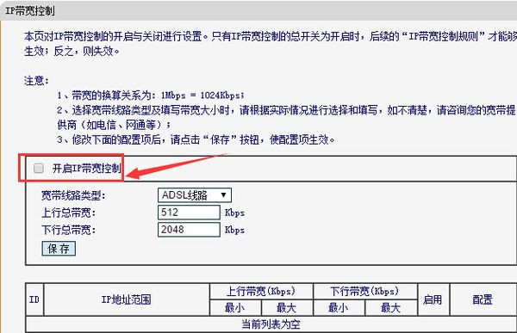Click Kbps unit beside the 2048 field

click(234, 230)
